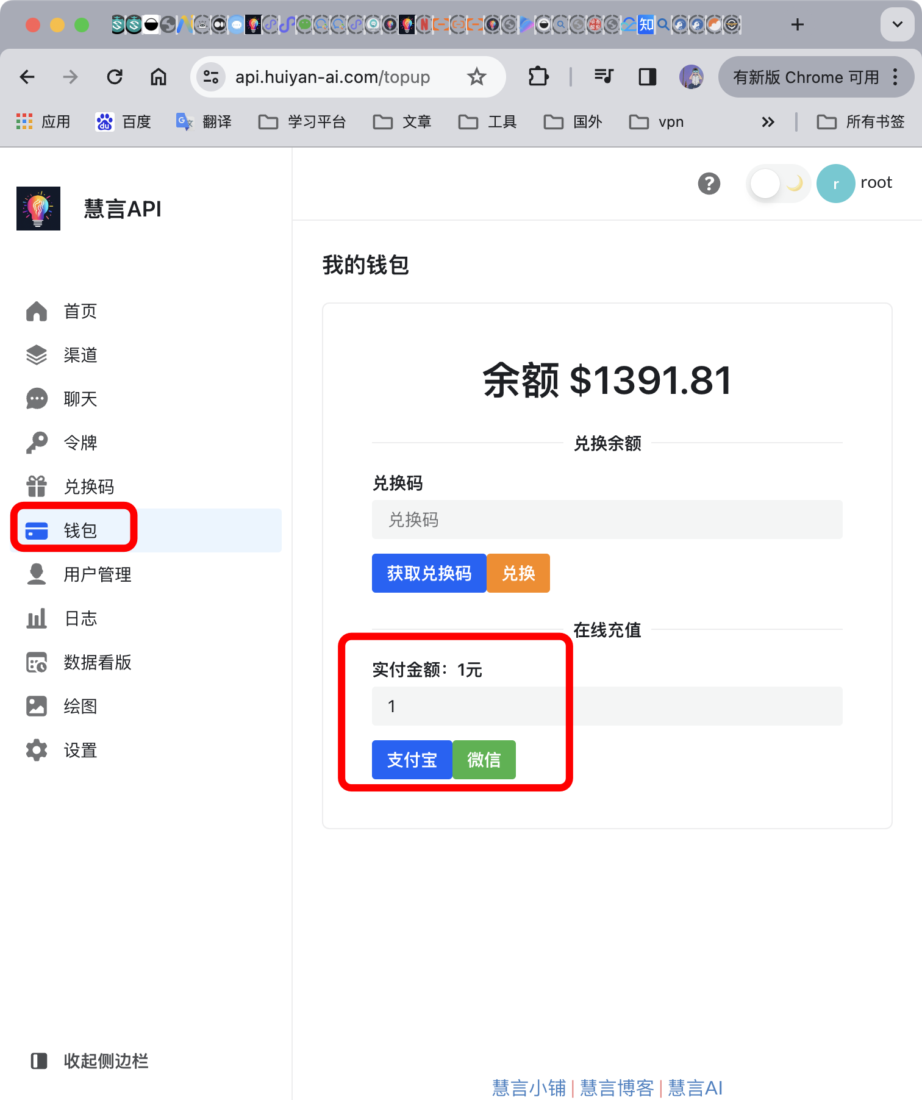Open 用户管理 user management
This screenshot has width=922, height=1100.
(x=97, y=575)
